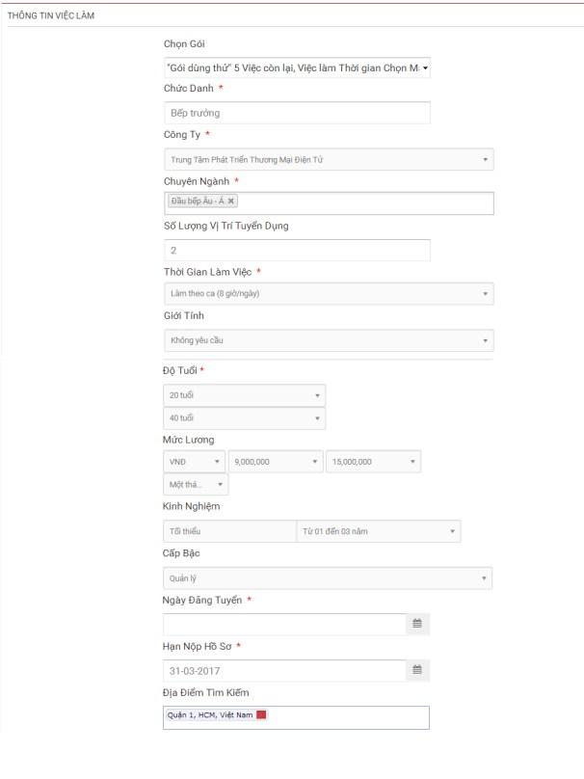This screenshot has height=779, width=584.
Task: Remove the Đầu bếp Âu - Á tag
Action: (231, 201)
